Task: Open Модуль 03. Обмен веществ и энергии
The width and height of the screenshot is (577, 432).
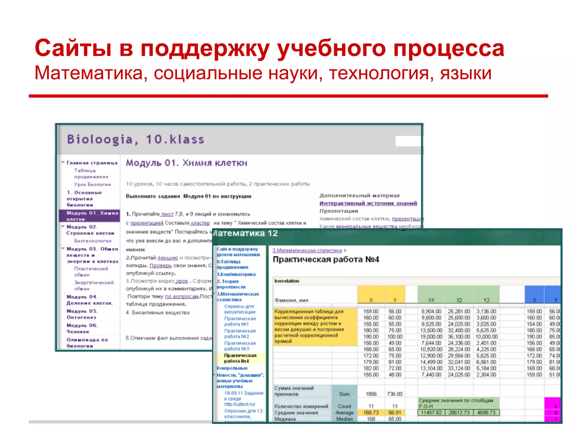Action: (x=92, y=255)
